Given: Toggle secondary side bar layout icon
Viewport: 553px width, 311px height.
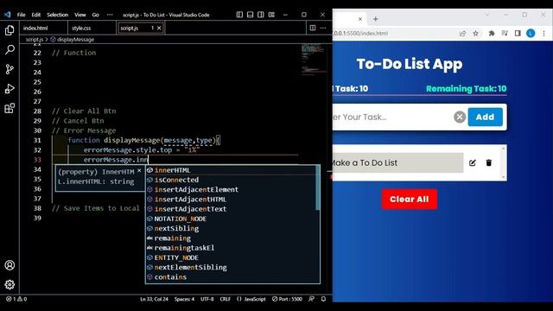Looking at the screenshot, I should (261, 15).
